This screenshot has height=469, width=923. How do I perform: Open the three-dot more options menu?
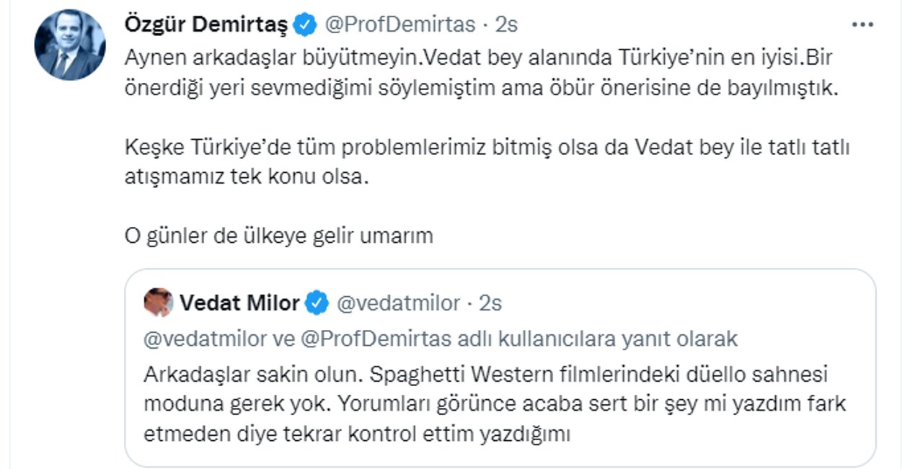tap(862, 24)
